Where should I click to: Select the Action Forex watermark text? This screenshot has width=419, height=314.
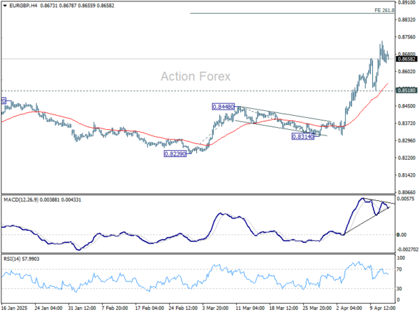[x=196, y=76]
